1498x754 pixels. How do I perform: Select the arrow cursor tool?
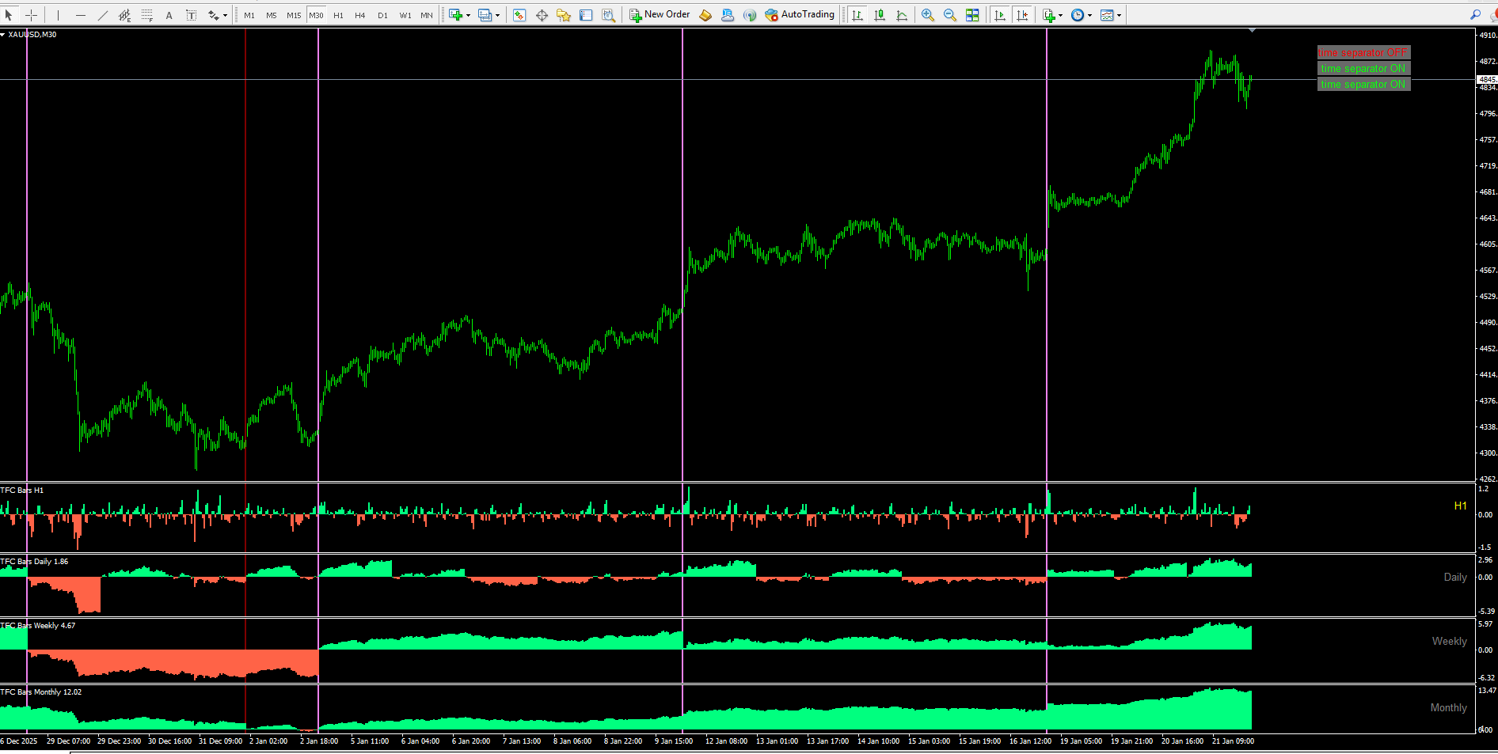tap(9, 15)
